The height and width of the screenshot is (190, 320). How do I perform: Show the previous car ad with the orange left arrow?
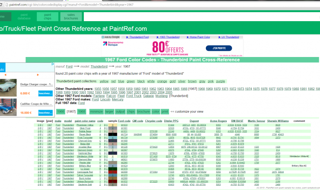tap(5, 75)
